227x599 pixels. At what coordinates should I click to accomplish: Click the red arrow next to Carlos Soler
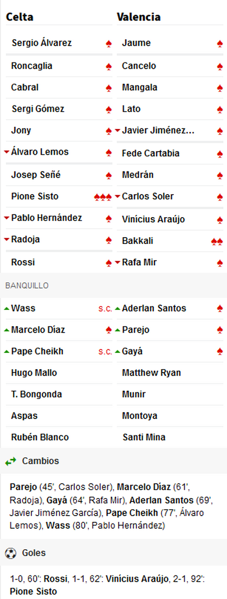tap(117, 196)
